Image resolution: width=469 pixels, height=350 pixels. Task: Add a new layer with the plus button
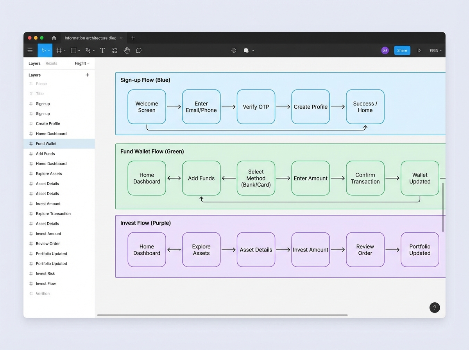pyautogui.click(x=88, y=75)
